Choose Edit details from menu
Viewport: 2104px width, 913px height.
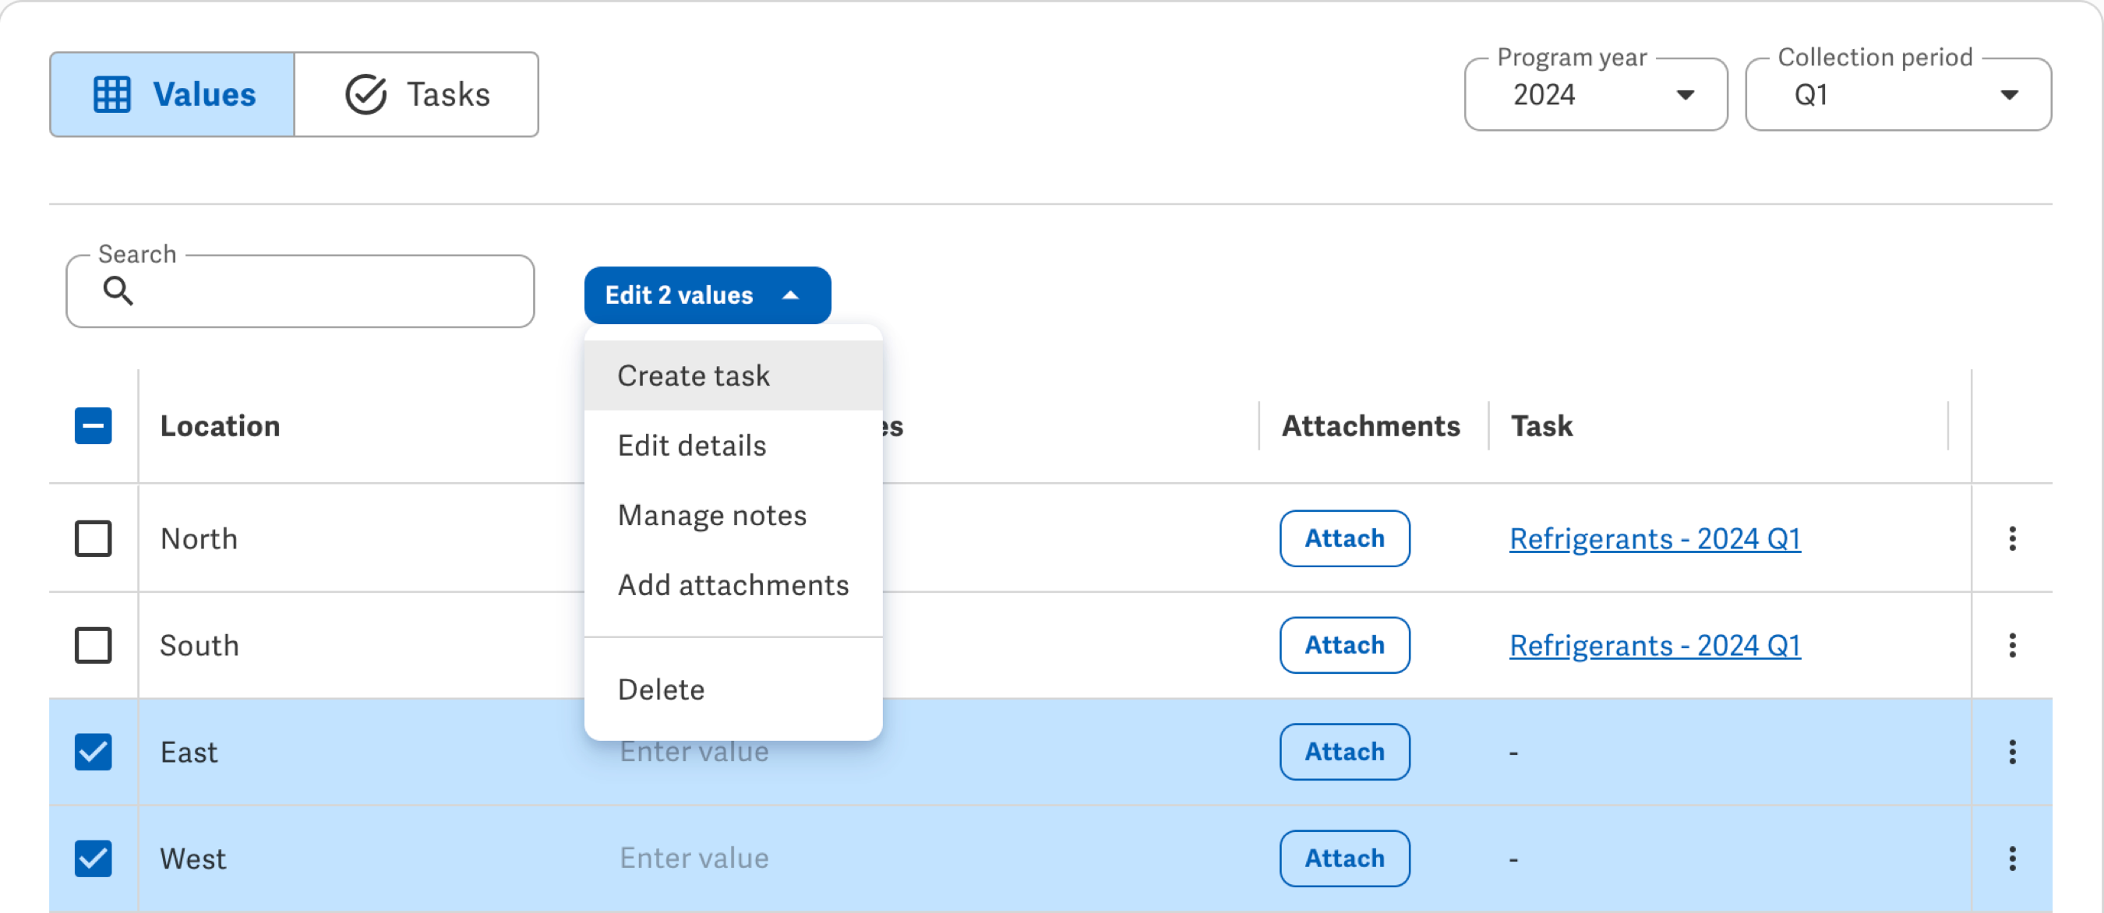pos(733,445)
